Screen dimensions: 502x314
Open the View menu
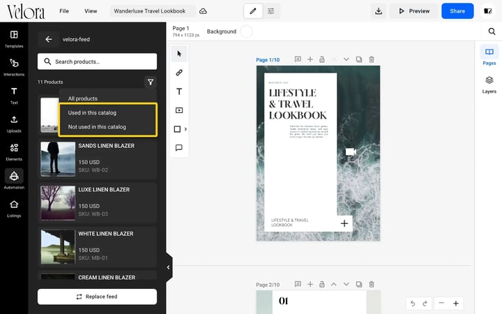pos(91,11)
